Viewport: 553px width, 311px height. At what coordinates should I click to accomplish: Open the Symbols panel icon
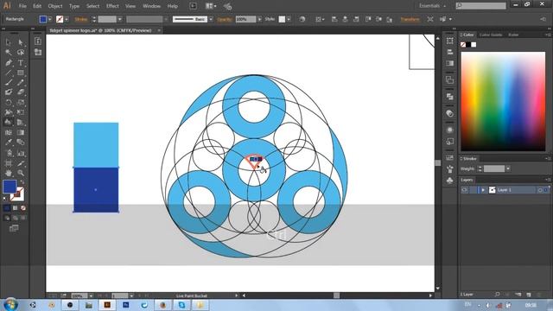[449, 181]
